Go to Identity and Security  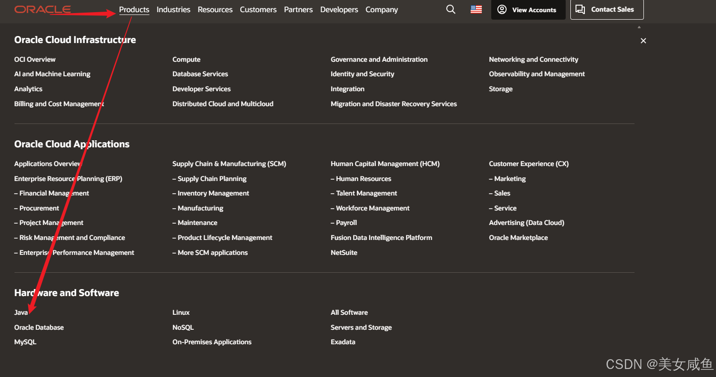coord(362,74)
